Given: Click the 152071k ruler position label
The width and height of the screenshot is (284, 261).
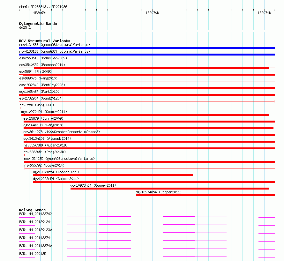Looking at the screenshot, I should (264, 13).
